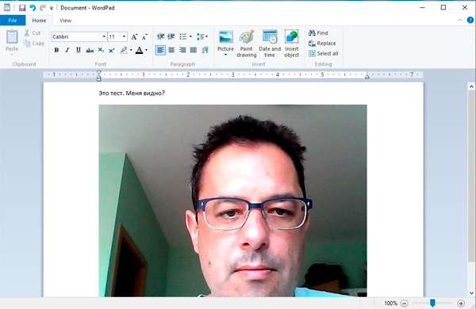This screenshot has width=476, height=309.
Task: Open the File menu
Action: pos(13,21)
